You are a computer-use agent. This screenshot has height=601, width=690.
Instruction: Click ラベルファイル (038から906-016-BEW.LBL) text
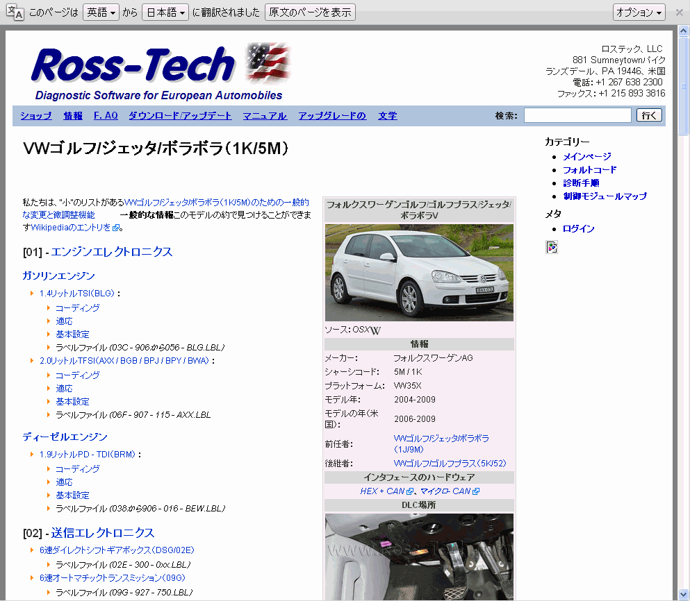(140, 508)
